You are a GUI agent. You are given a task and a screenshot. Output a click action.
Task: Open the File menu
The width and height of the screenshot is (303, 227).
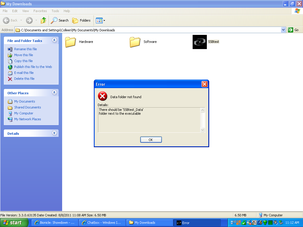(5, 11)
